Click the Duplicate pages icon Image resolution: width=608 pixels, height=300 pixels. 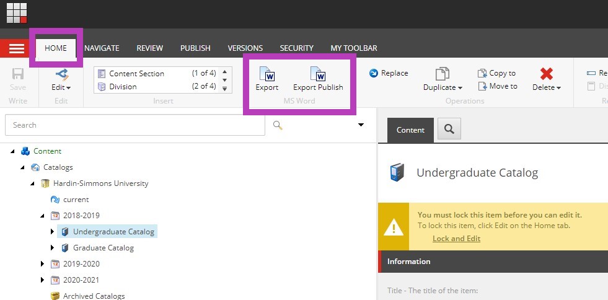pyautogui.click(x=443, y=74)
